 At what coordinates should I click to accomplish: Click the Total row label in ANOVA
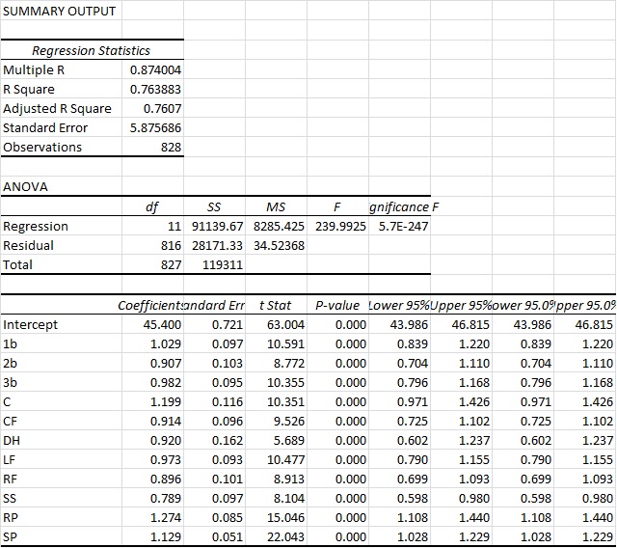(17, 265)
